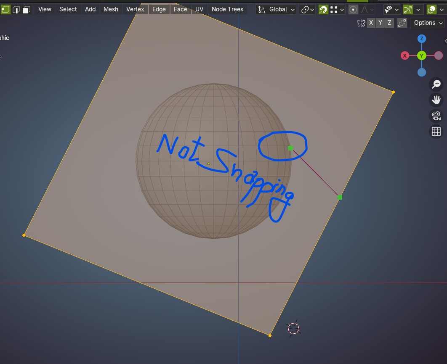Open the Edge menu
447x364 pixels.
point(159,9)
